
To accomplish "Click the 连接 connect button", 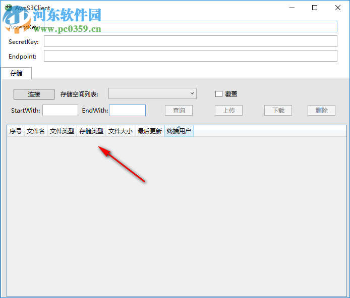I will tap(34, 94).
